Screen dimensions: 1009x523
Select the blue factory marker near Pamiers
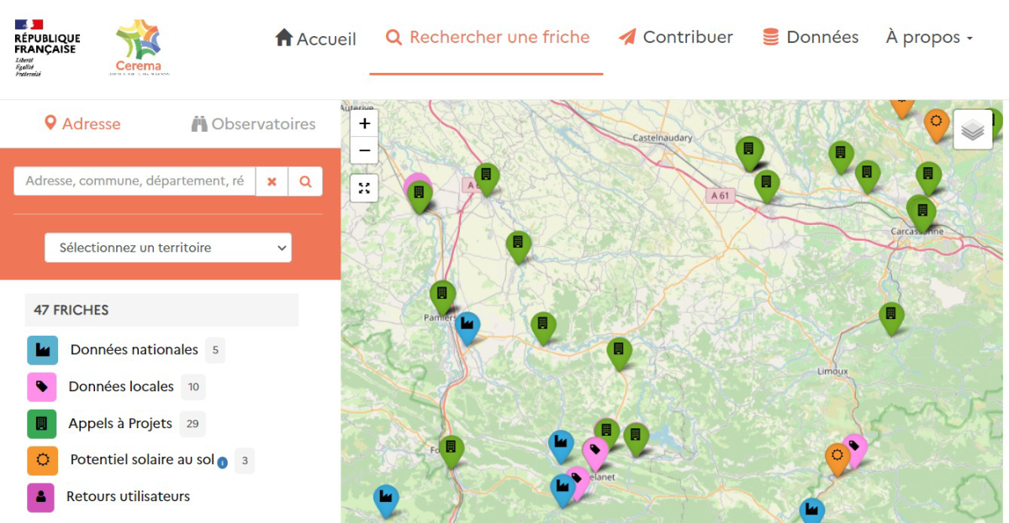point(468,326)
